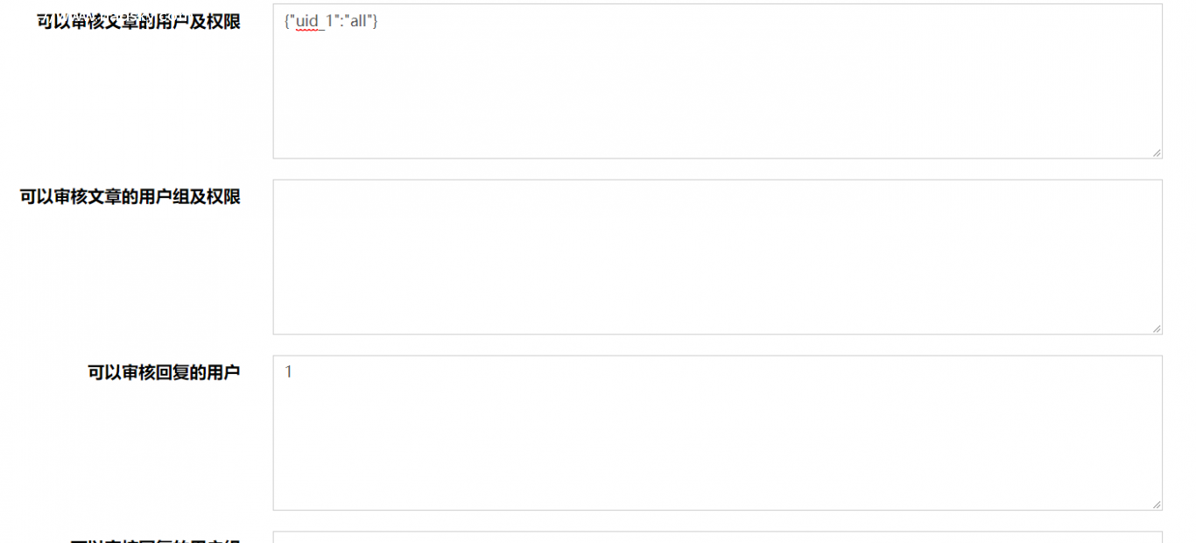1196x543 pixels.
Task: Click the label 可以审核文章的用户组及权限
Action: pos(130,197)
